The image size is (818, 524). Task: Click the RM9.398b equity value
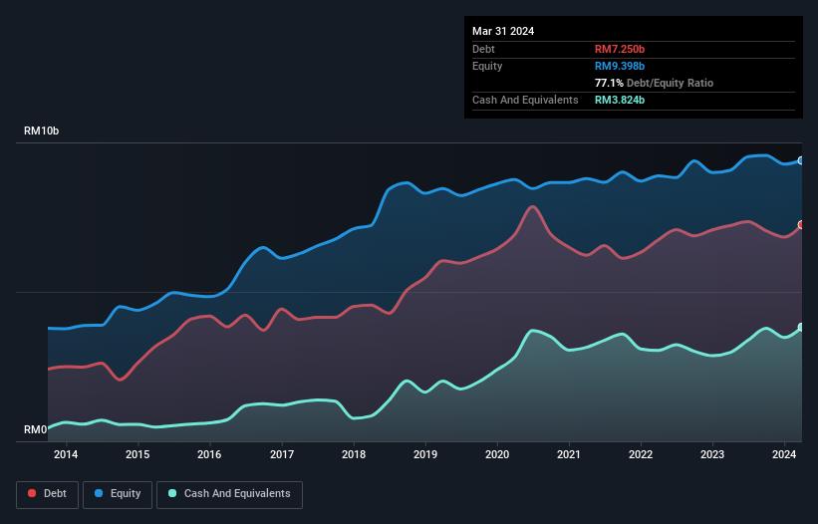point(620,66)
